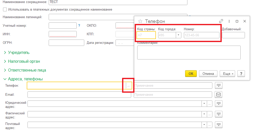The image size is (254, 133).
Task: Click into the Учетный номер field
Action: [x=63, y=25]
